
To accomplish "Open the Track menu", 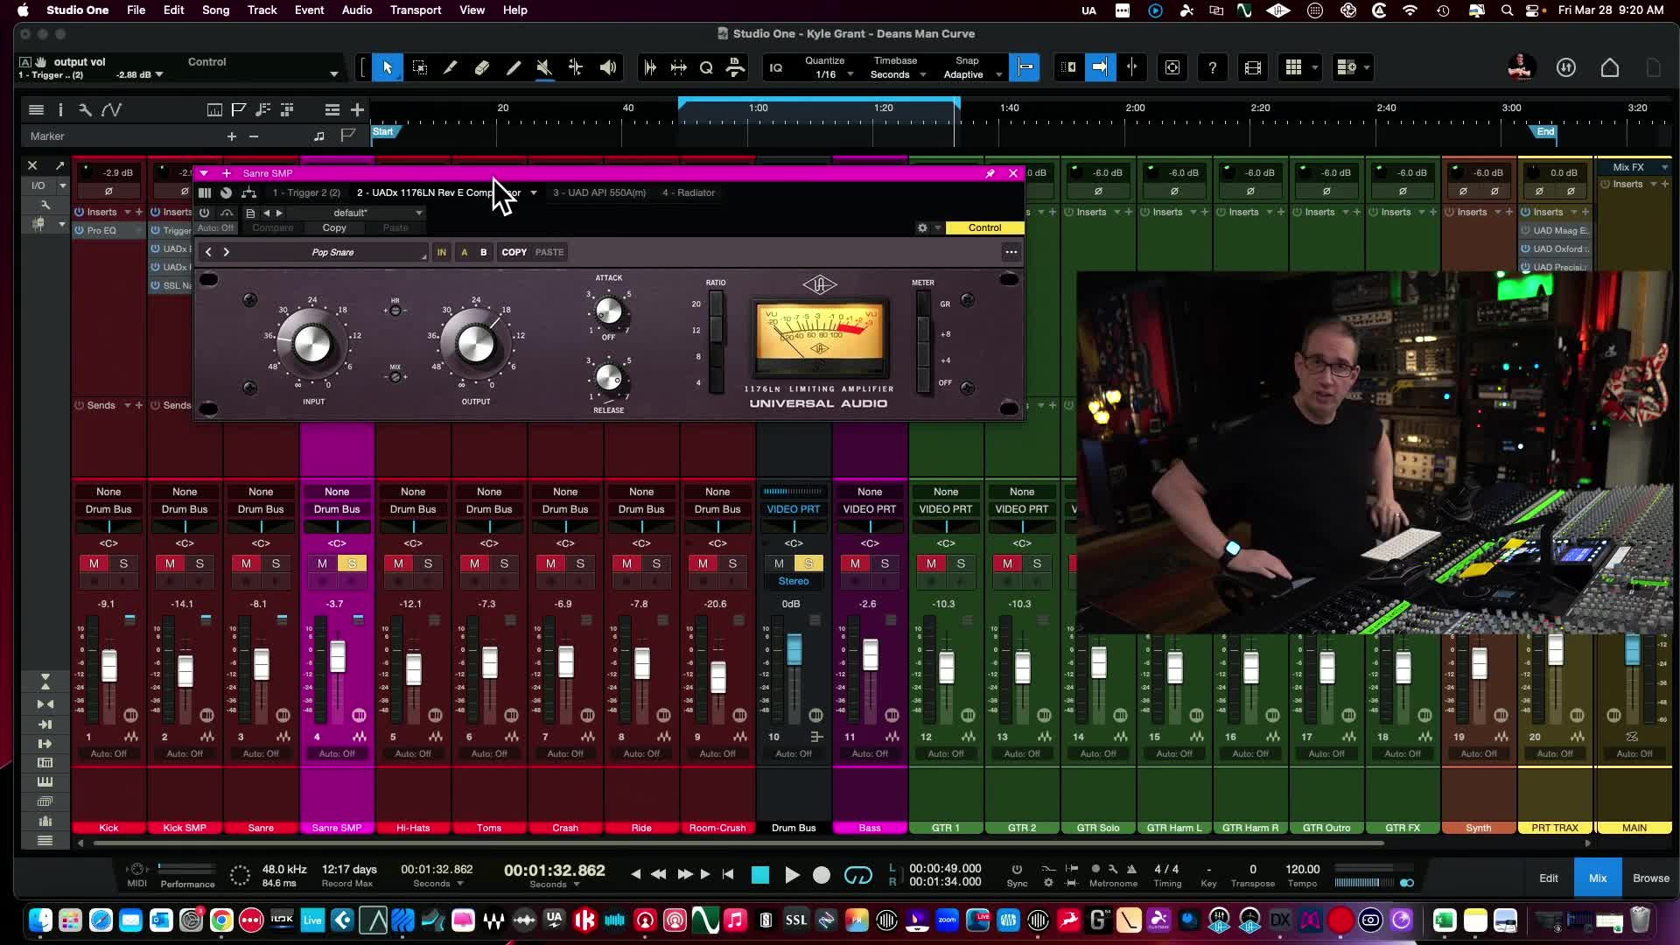I will (262, 10).
